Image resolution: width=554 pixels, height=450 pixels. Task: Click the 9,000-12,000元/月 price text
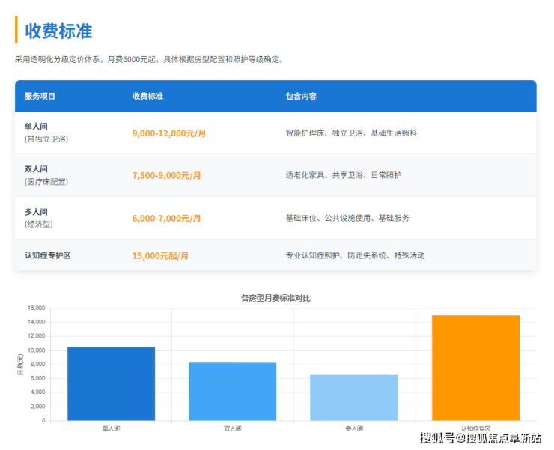(168, 133)
